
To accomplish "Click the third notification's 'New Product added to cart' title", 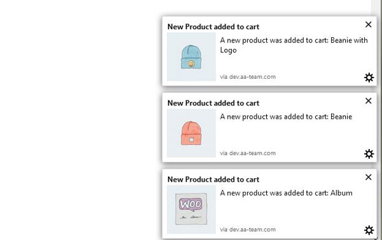I will 213,179.
